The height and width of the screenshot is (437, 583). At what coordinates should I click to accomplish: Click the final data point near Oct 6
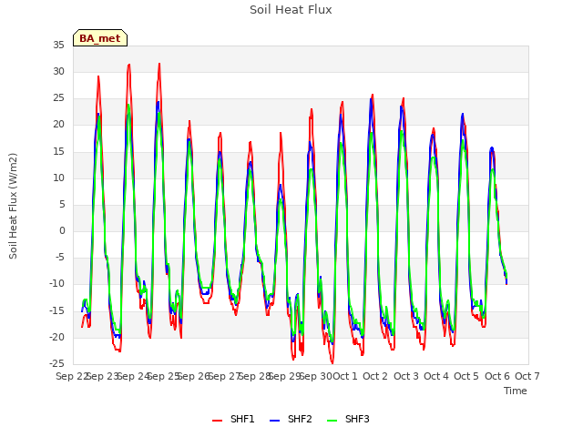[506, 284]
